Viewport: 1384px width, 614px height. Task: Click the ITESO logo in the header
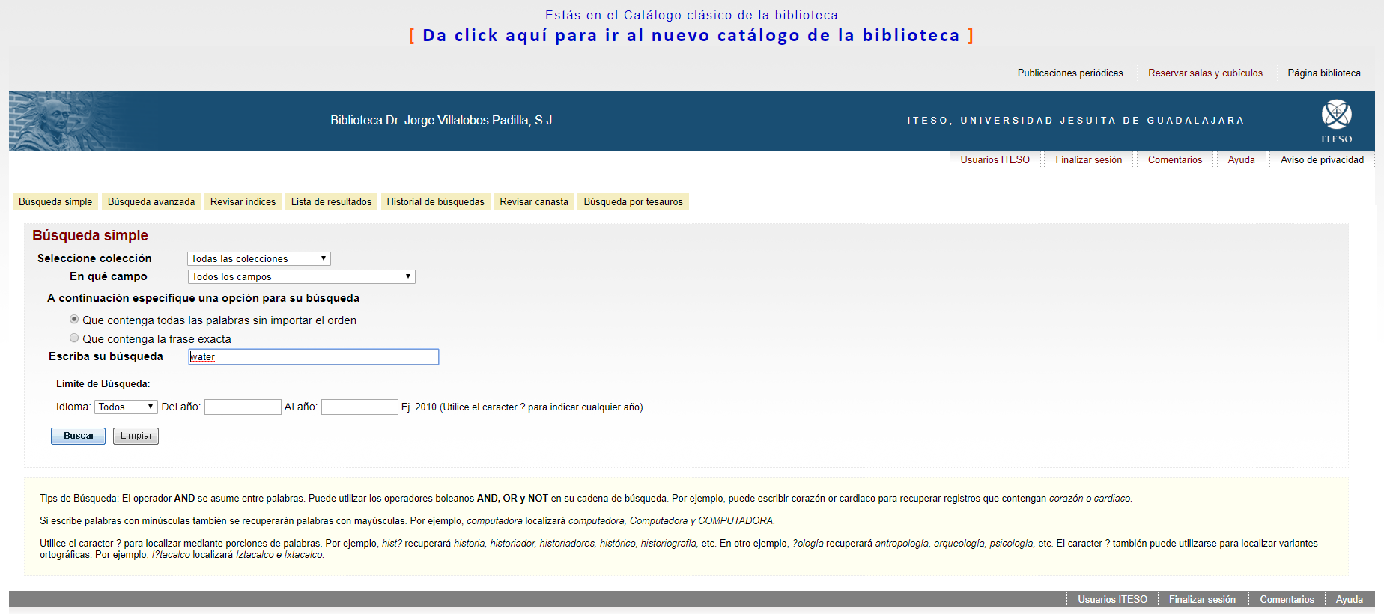pos(1337,121)
